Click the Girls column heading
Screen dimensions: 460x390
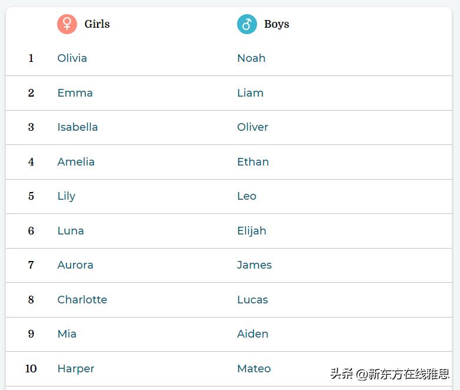pos(97,24)
